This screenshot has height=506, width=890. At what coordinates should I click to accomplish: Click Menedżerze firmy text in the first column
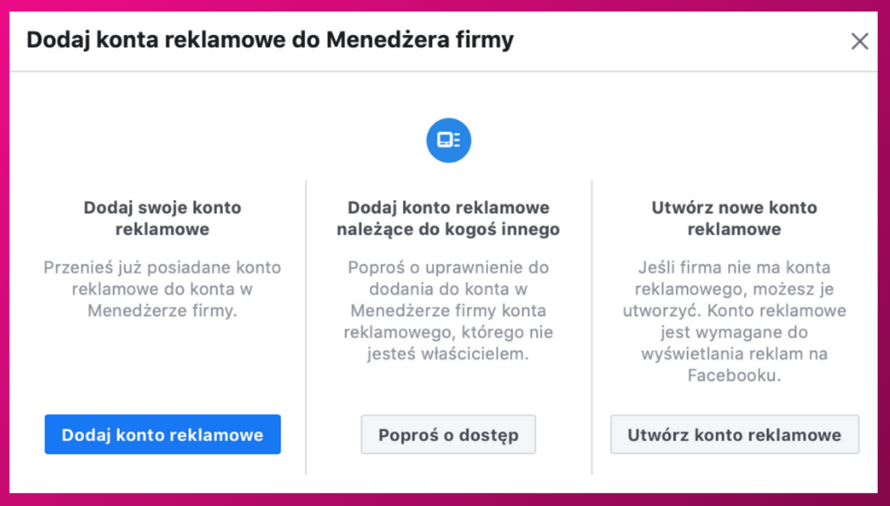(x=163, y=311)
